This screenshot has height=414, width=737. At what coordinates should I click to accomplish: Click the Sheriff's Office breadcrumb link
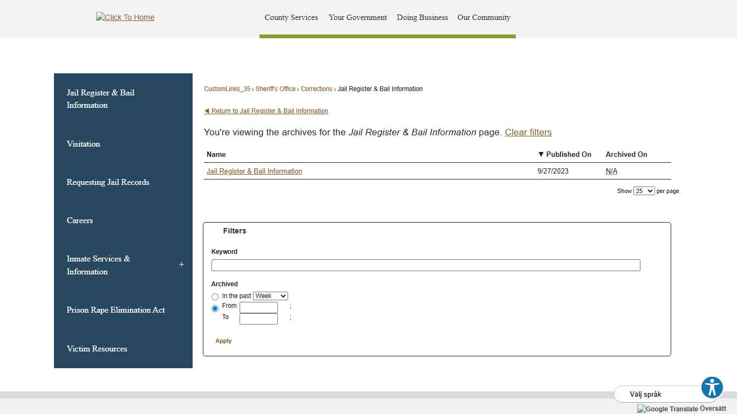point(275,89)
